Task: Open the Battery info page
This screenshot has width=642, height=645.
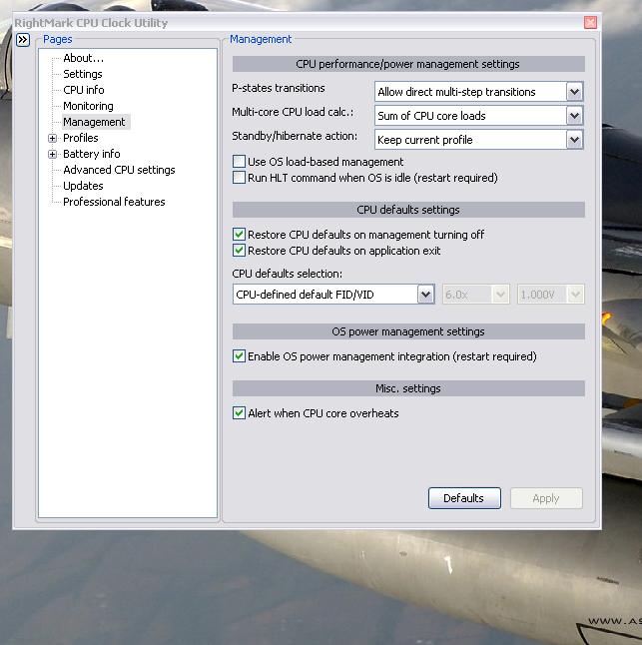Action: click(x=91, y=154)
